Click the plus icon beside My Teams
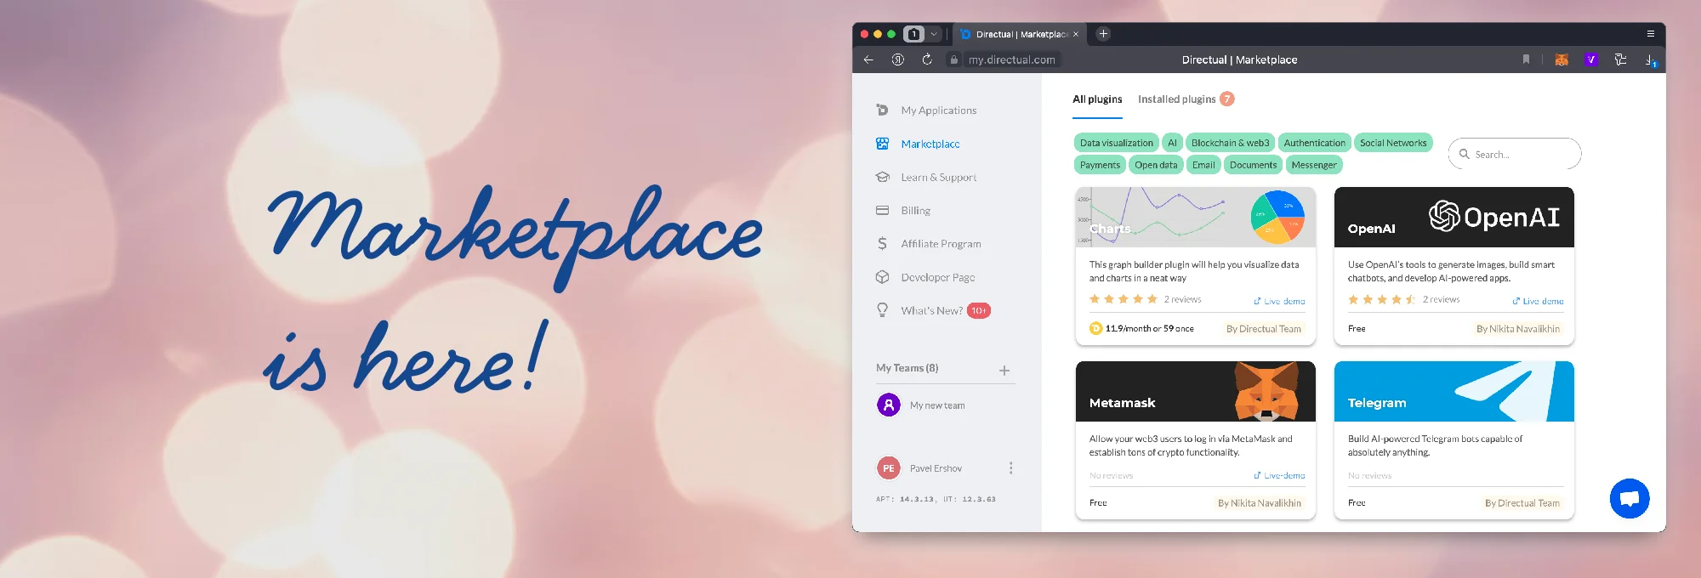Image resolution: width=1701 pixels, height=578 pixels. coord(1004,371)
